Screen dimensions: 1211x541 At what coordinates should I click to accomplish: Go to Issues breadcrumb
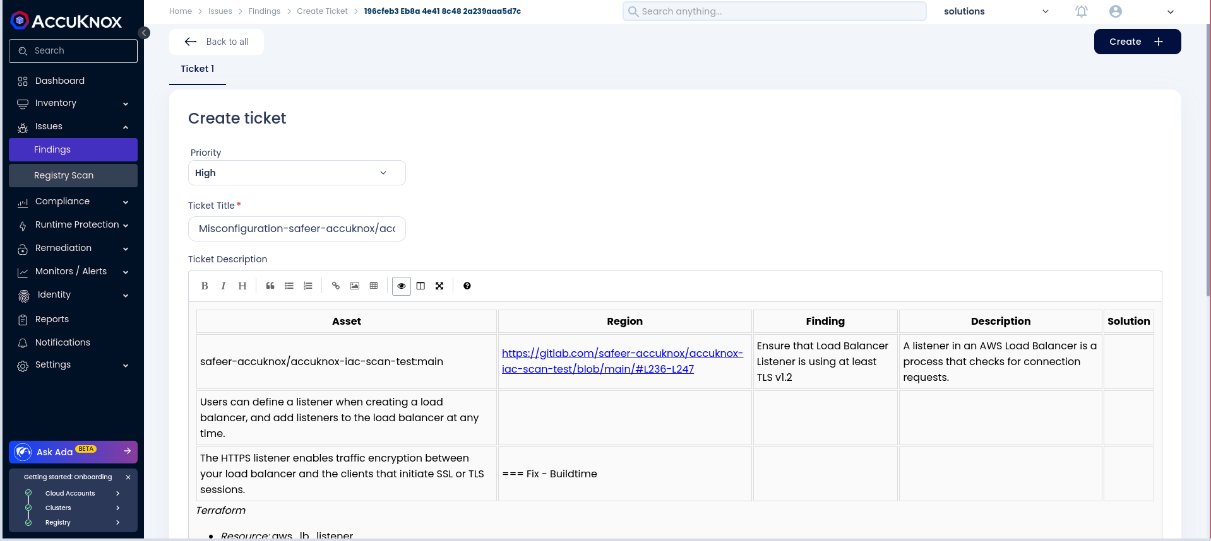coord(220,11)
